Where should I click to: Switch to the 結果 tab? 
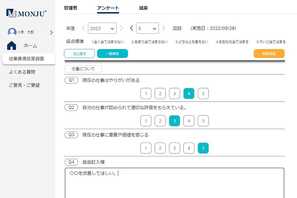tap(143, 8)
